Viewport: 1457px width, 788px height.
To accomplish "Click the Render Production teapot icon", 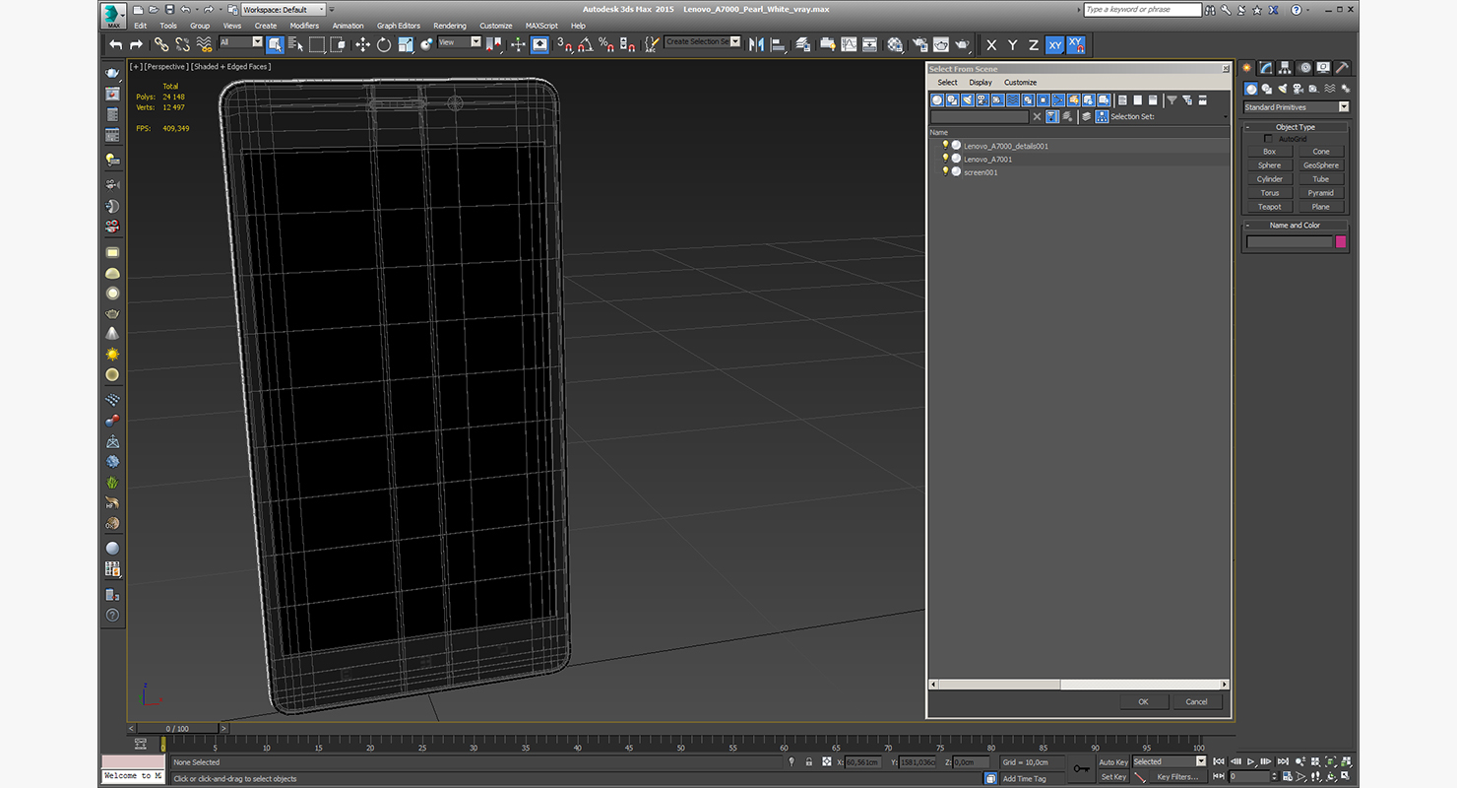I will [x=962, y=44].
